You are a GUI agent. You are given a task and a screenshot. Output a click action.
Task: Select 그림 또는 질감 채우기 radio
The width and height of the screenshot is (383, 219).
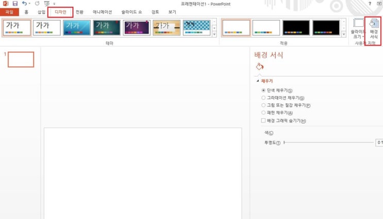[x=263, y=105]
